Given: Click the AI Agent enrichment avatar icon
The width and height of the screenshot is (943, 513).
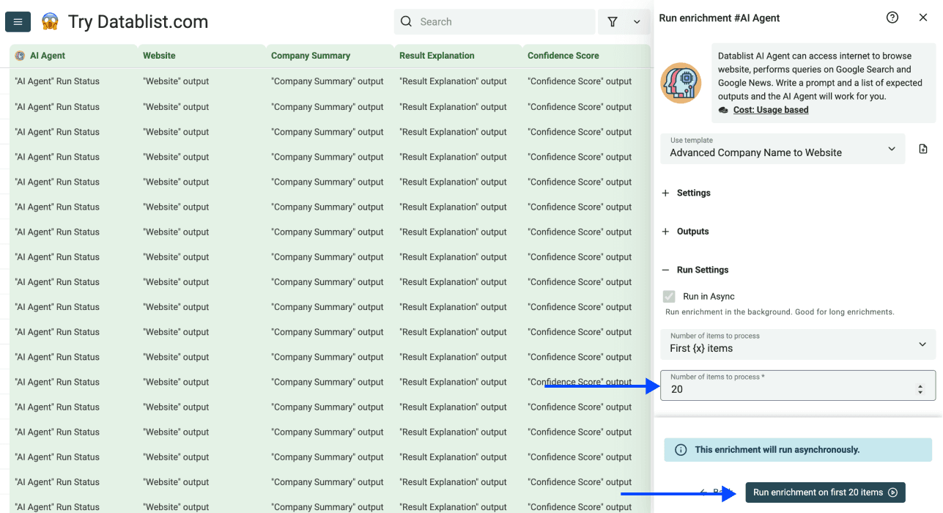Looking at the screenshot, I should tap(681, 83).
